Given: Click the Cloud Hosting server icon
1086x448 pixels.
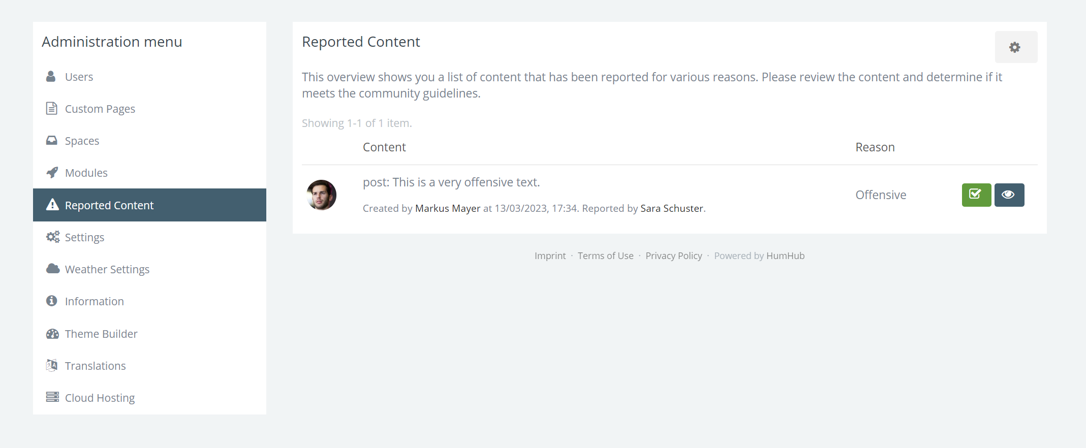Looking at the screenshot, I should pos(52,397).
